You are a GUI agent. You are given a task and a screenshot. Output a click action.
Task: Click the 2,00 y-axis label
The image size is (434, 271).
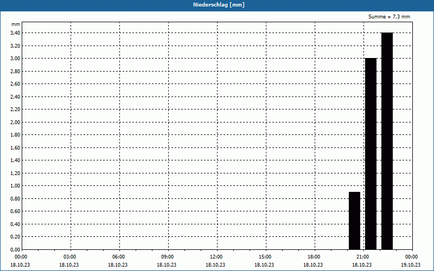[x=15, y=122]
